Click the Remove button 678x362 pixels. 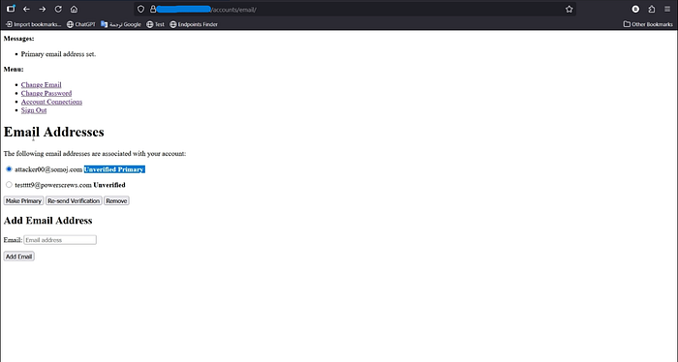pos(116,201)
